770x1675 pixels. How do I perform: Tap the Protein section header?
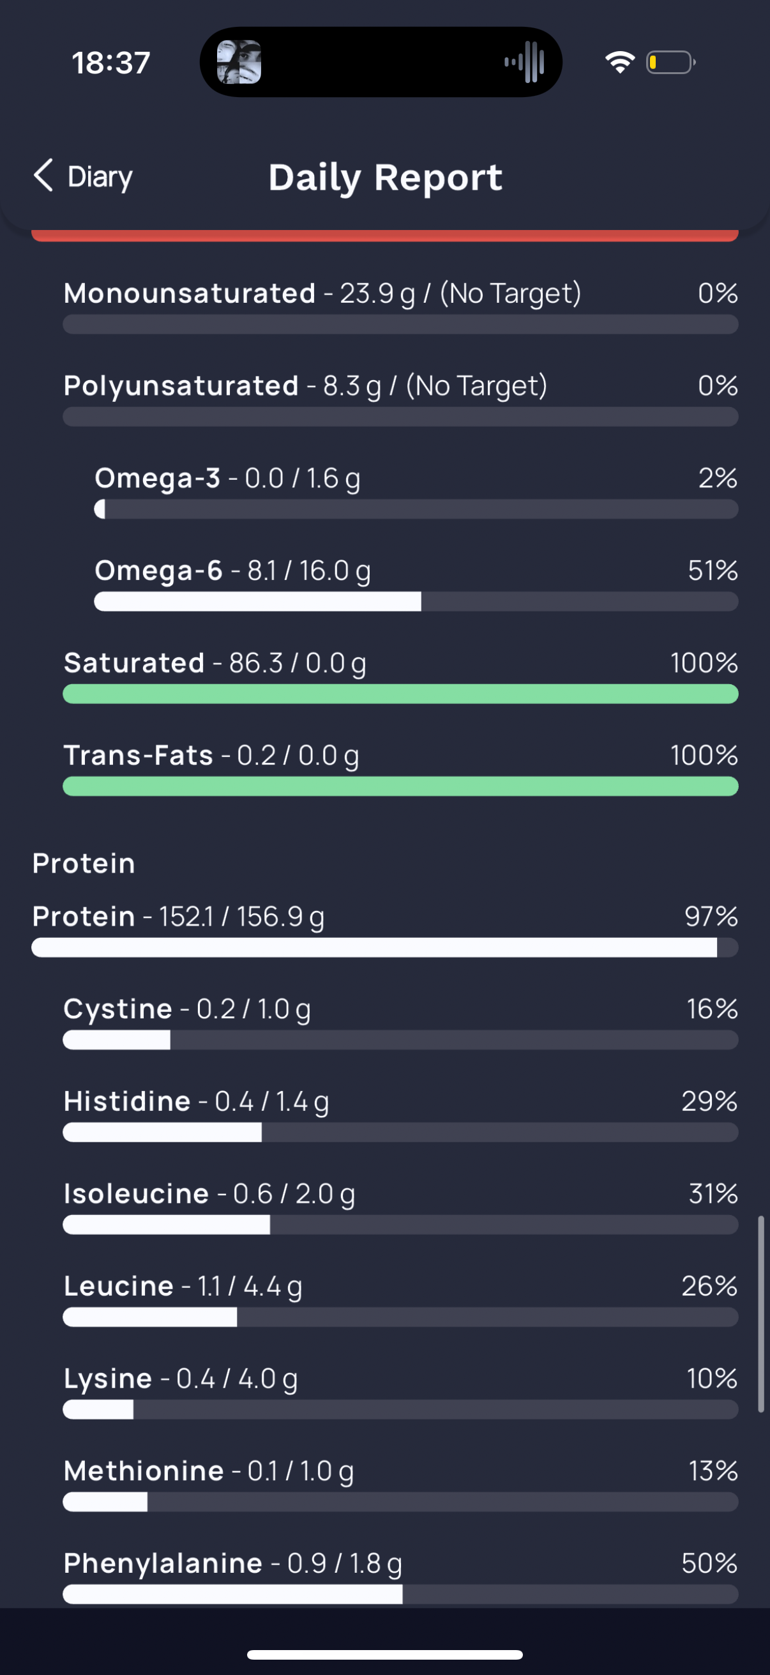coord(84,864)
